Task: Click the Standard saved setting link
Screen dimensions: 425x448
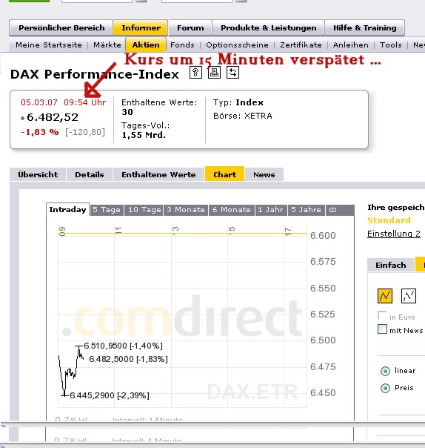Action: pyautogui.click(x=389, y=220)
